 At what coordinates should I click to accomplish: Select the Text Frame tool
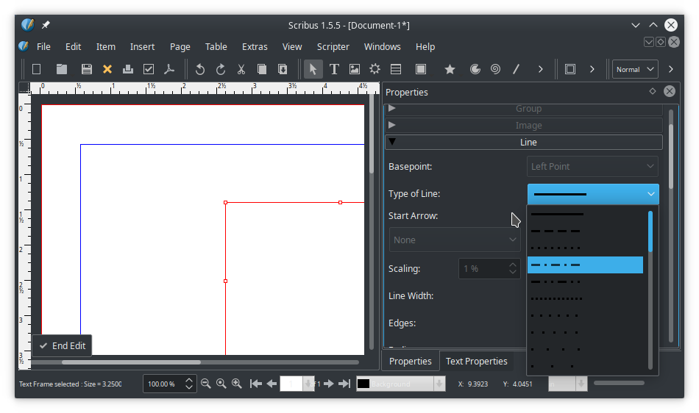pos(334,69)
